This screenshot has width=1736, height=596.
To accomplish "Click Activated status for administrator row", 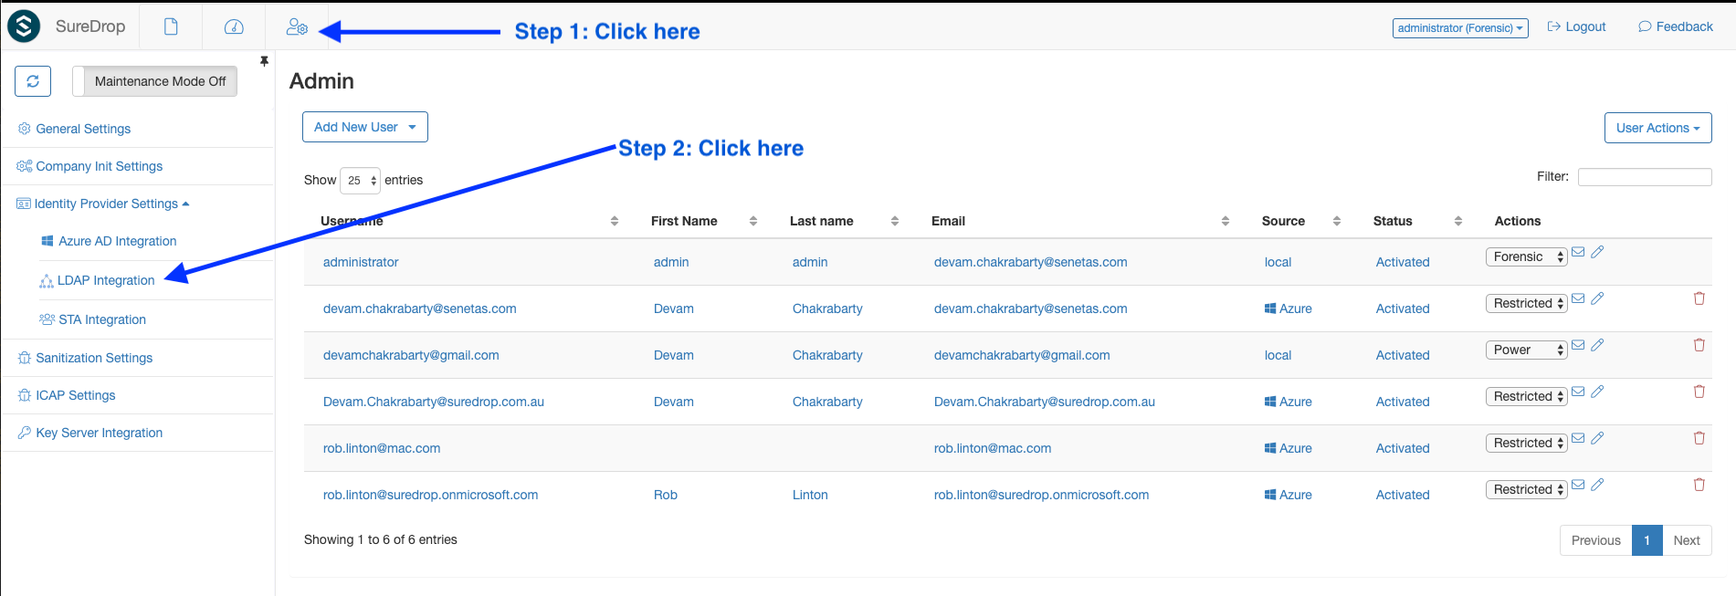I will point(1403,262).
